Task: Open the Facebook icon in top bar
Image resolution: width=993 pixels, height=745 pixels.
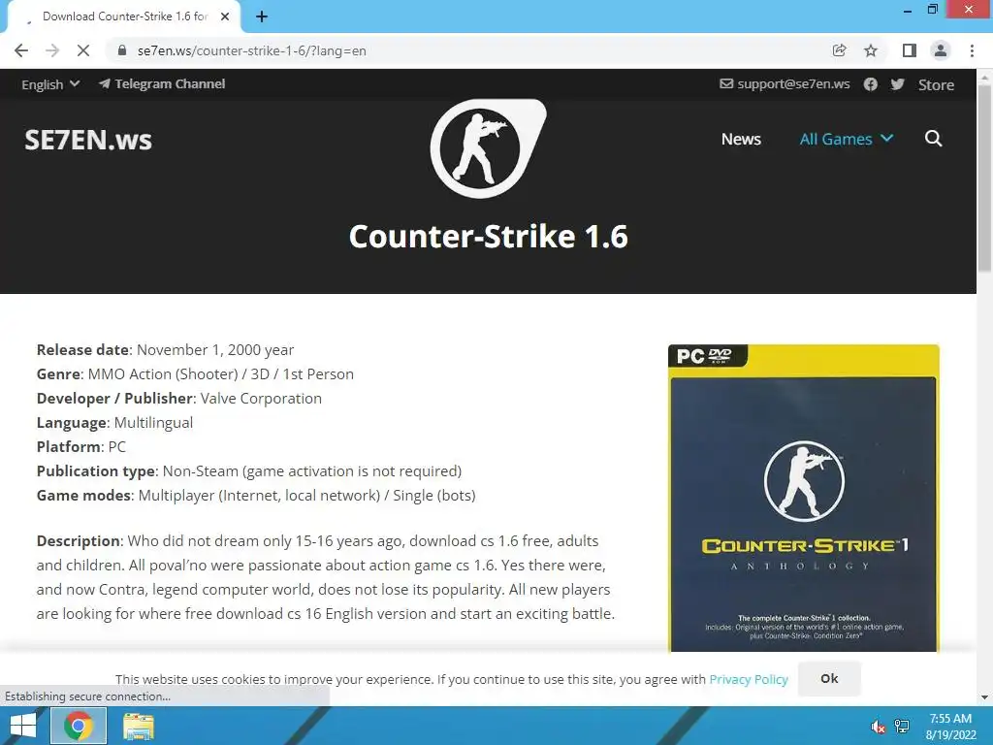Action: point(871,84)
